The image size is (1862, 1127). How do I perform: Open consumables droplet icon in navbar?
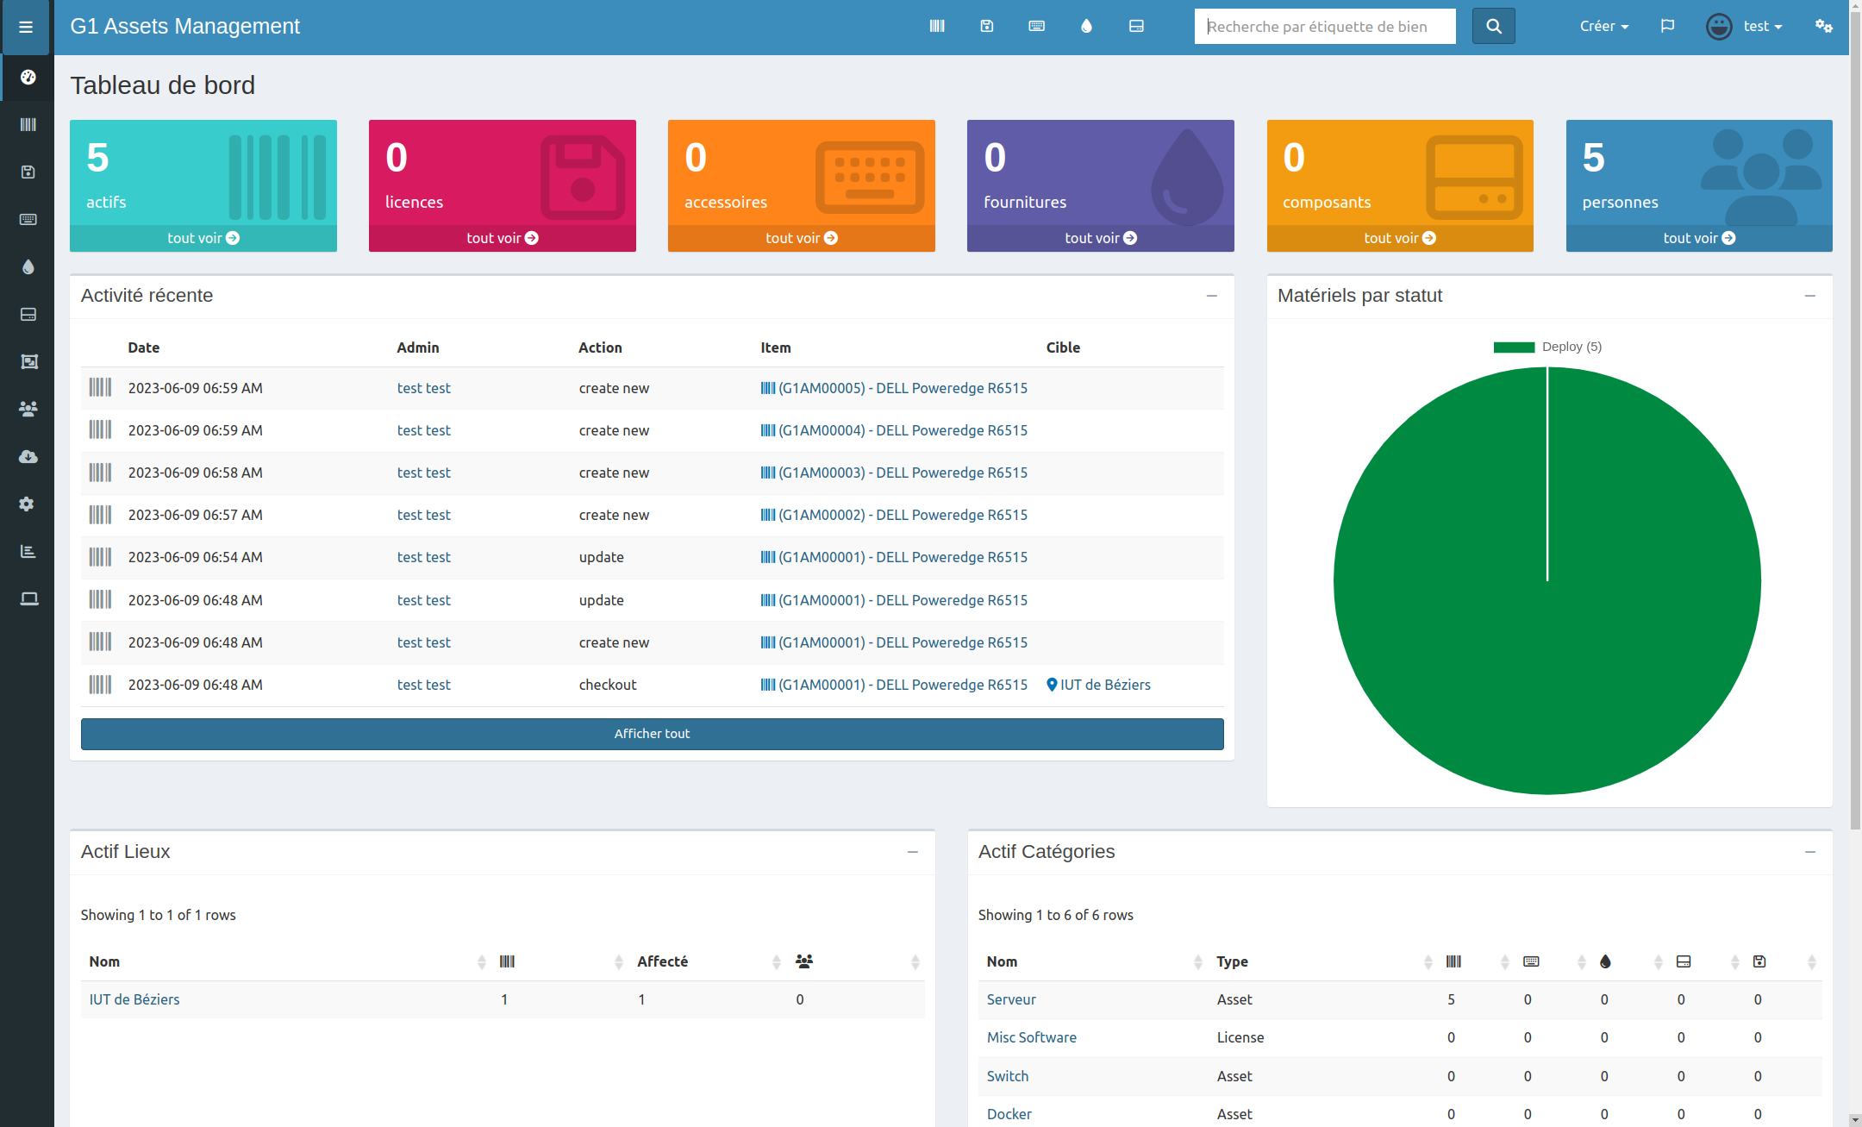pos(1086,26)
